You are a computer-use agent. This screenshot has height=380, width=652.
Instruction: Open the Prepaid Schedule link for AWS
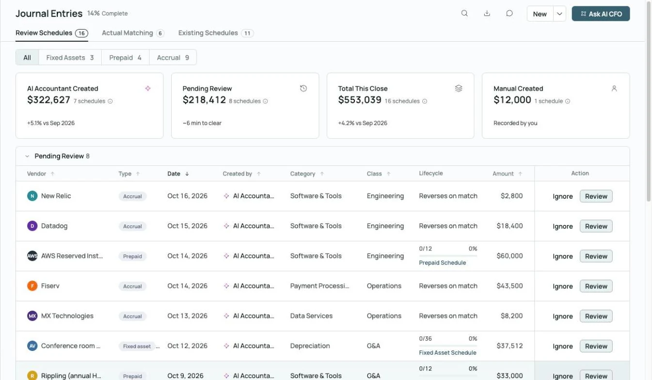(x=443, y=263)
